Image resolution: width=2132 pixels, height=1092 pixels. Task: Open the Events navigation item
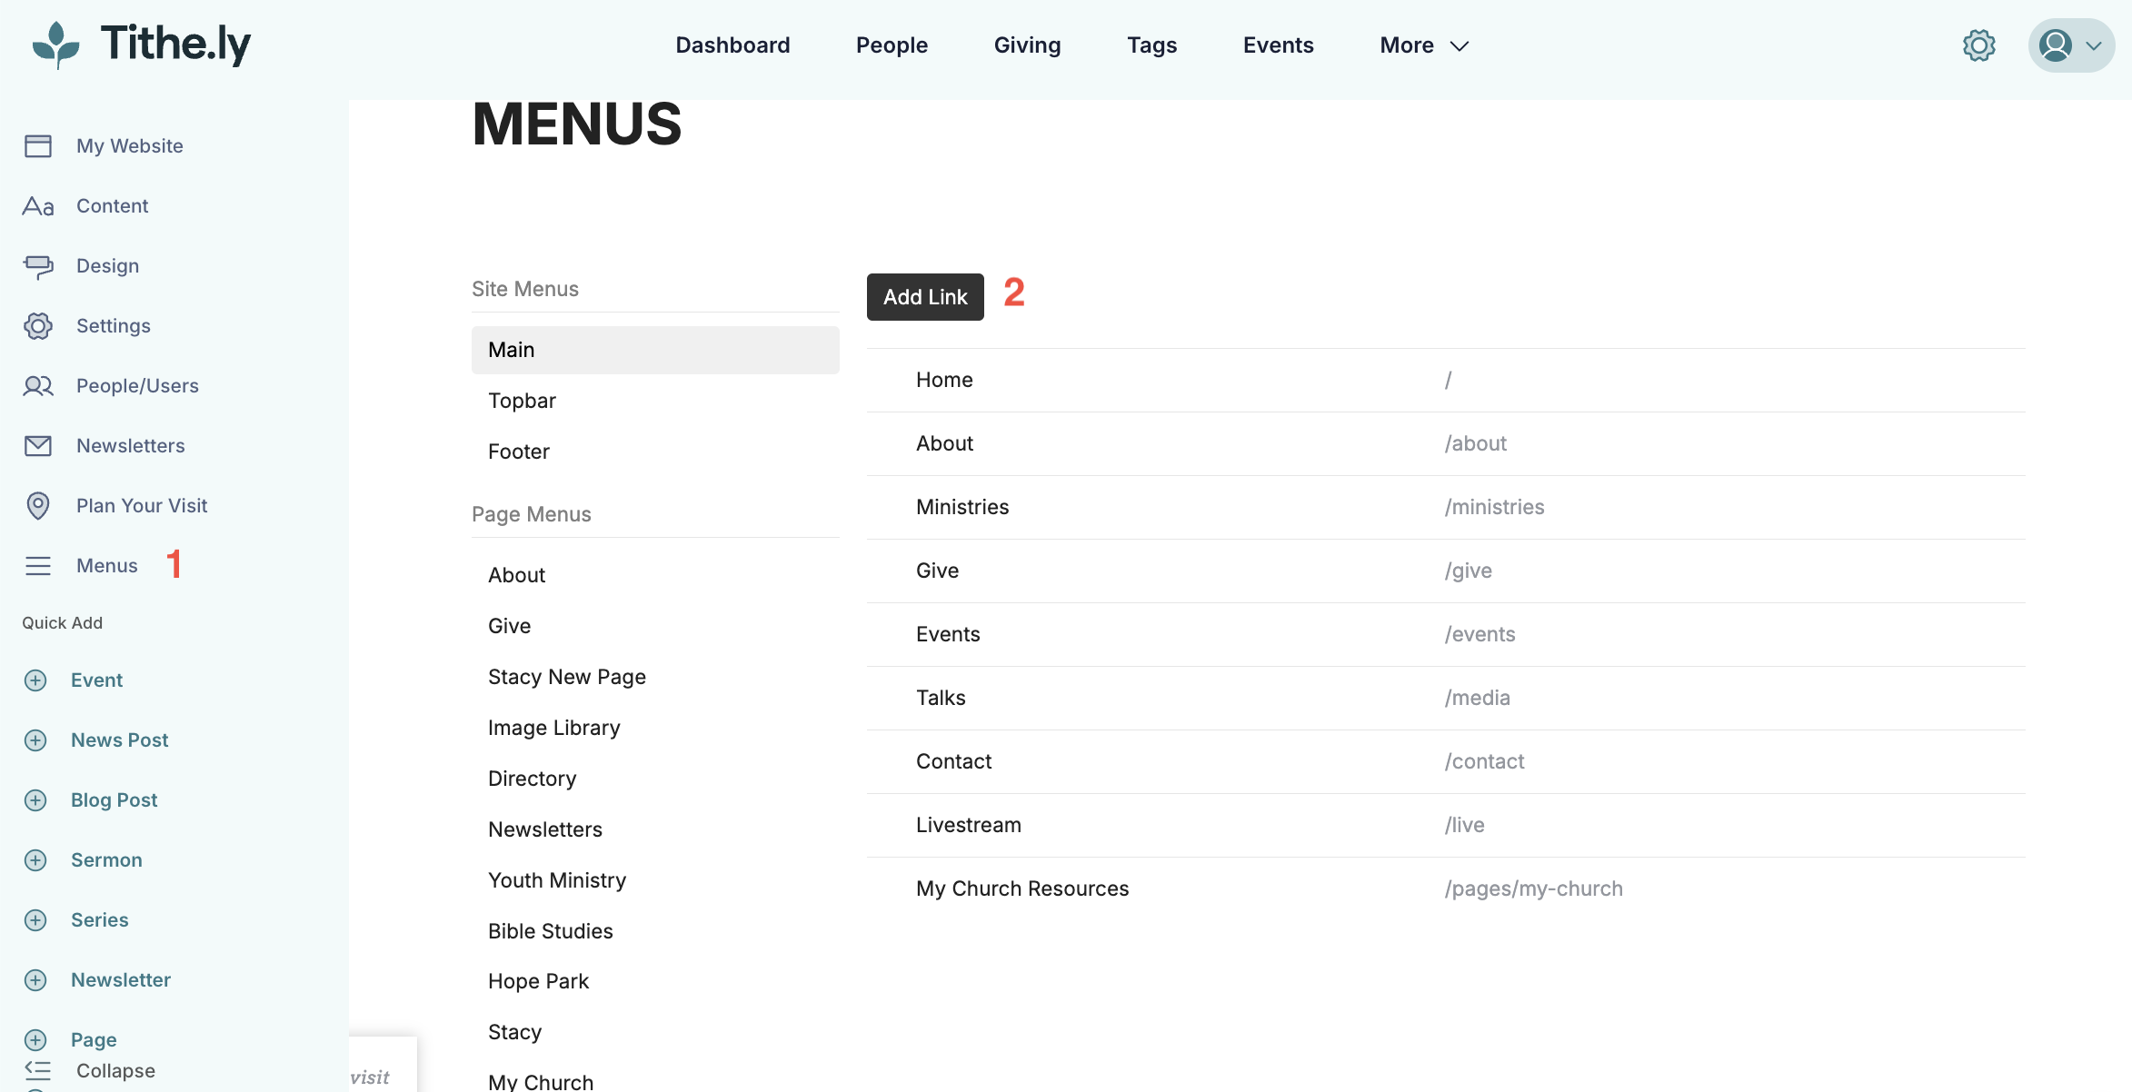click(x=1278, y=45)
